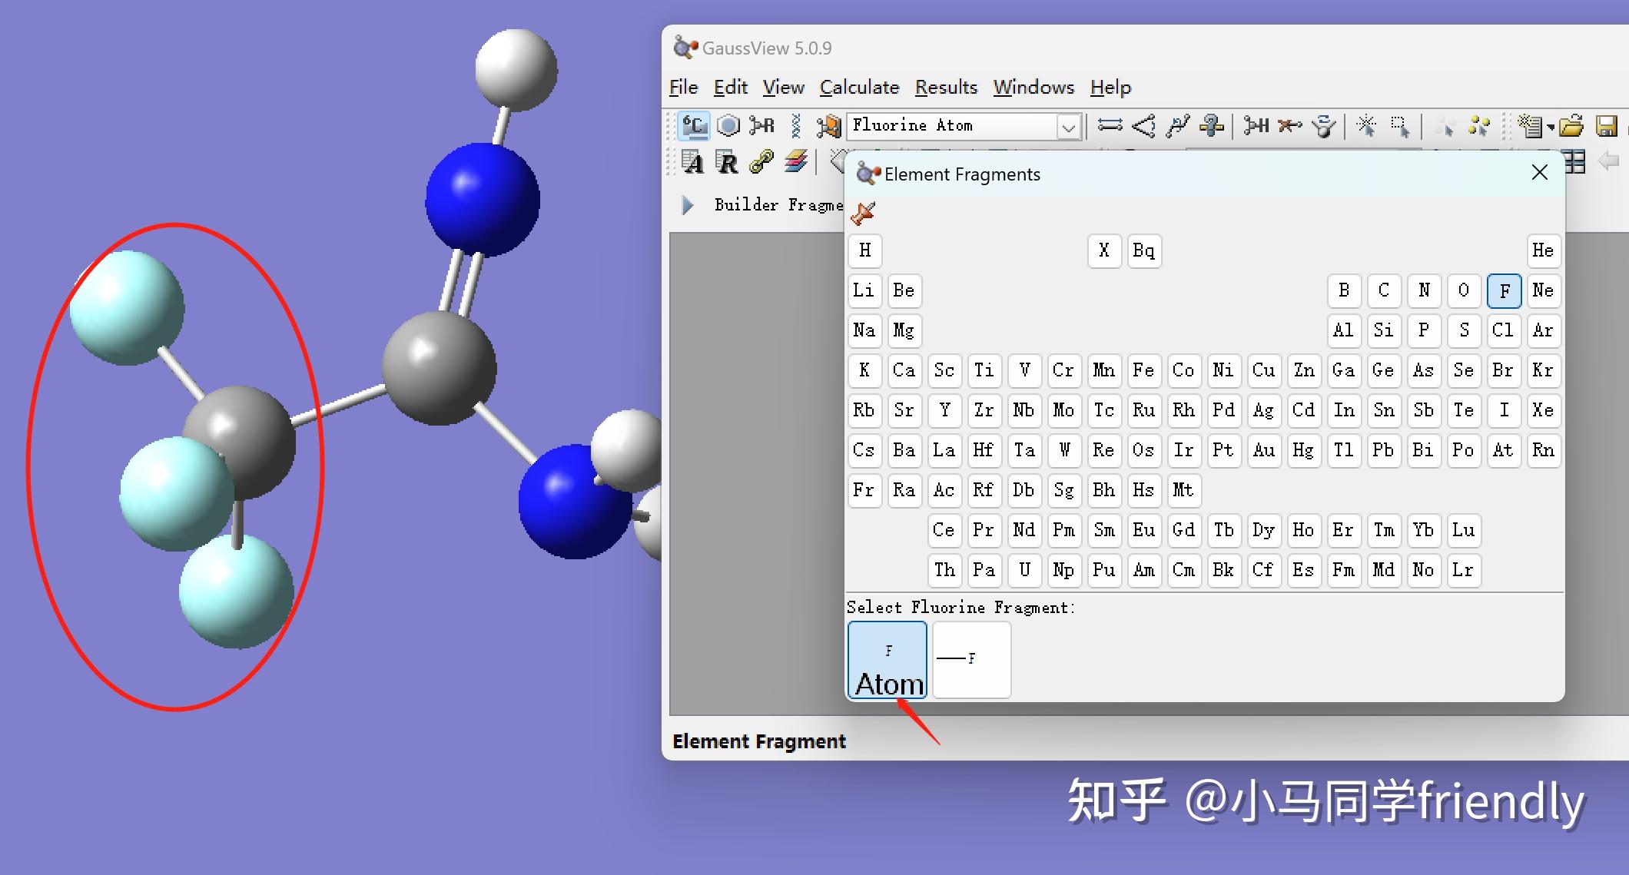The width and height of the screenshot is (1629, 875).
Task: Select the Br element button
Action: tap(1504, 370)
